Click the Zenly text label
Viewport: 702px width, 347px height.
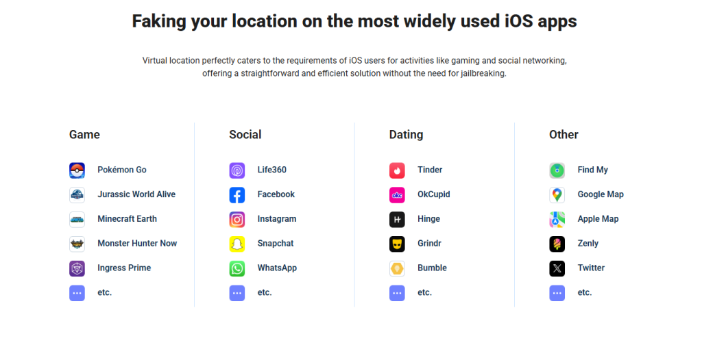click(588, 244)
